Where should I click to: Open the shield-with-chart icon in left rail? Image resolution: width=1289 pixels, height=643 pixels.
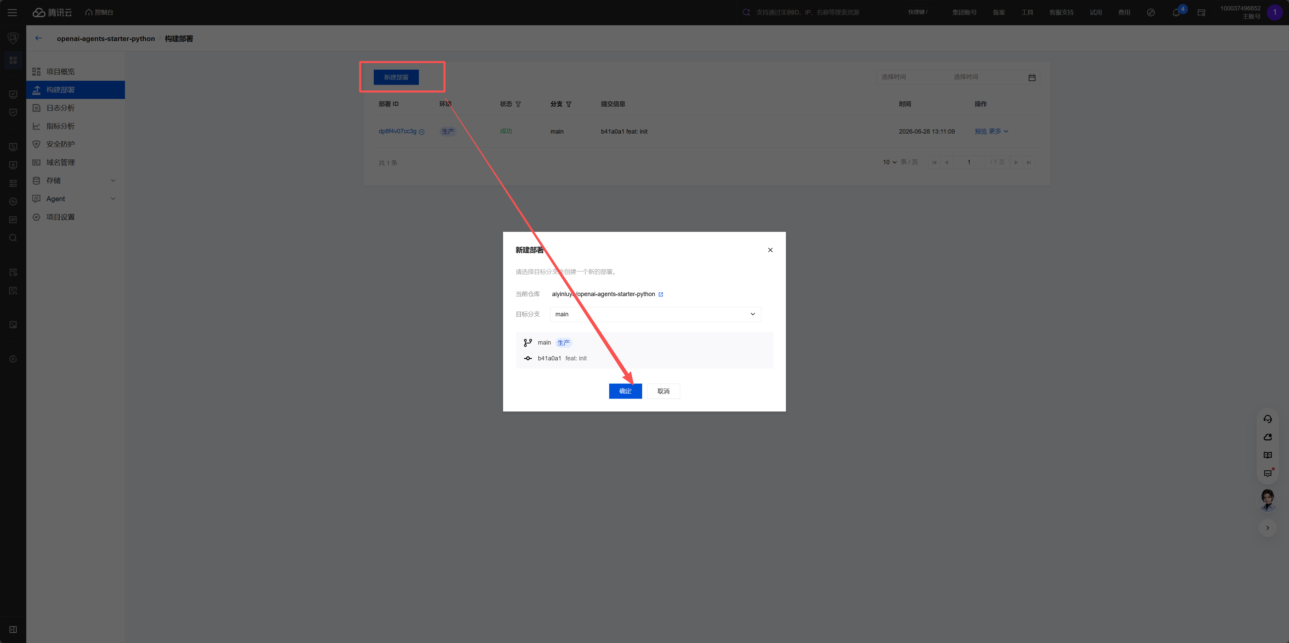tap(13, 112)
